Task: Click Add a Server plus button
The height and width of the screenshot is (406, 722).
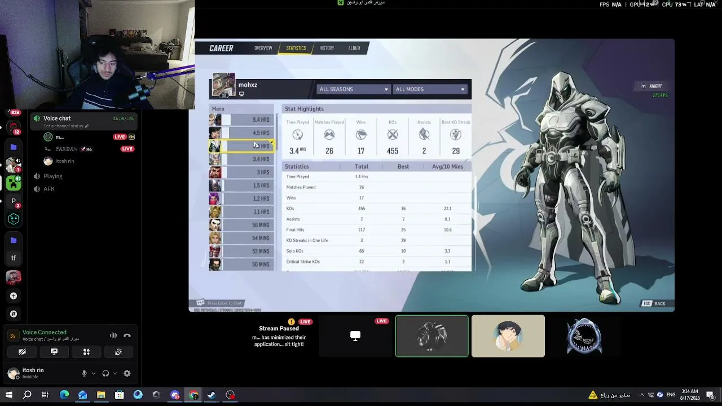Action: [14, 296]
